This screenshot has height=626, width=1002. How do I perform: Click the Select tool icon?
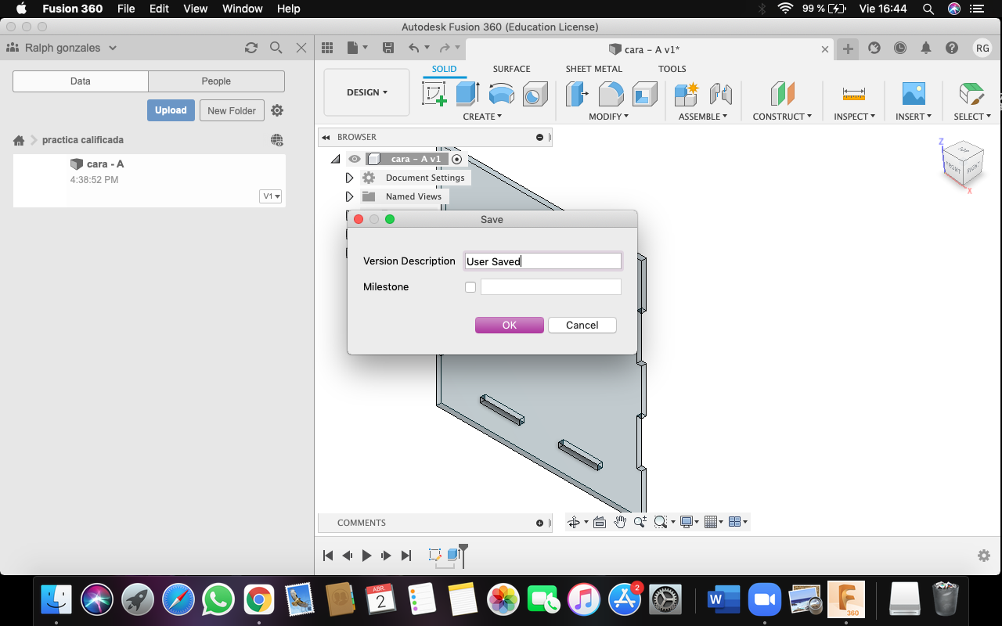(971, 94)
